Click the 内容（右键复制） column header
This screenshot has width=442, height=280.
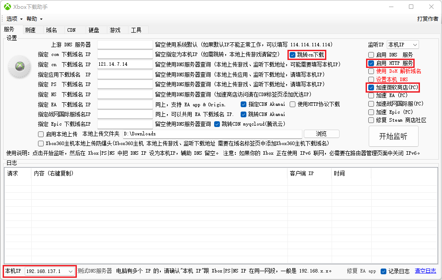tap(159, 173)
